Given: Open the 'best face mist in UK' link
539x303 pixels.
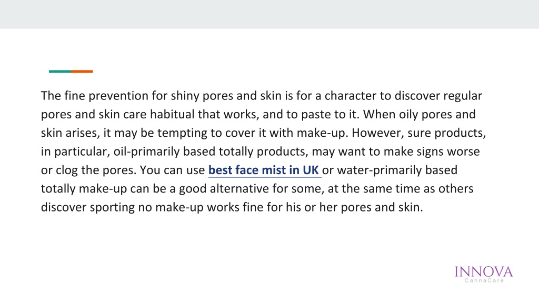Looking at the screenshot, I should (x=264, y=170).
